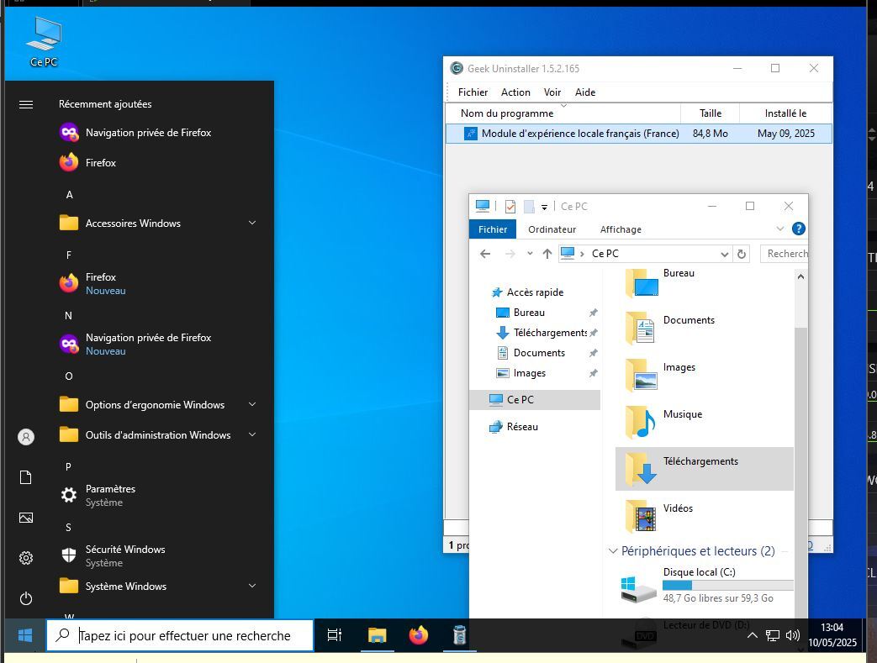Open the Musique folder
The image size is (877, 663).
[x=682, y=414]
